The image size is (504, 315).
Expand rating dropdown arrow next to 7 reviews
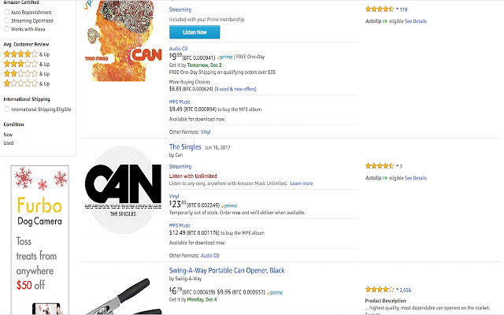(x=397, y=166)
